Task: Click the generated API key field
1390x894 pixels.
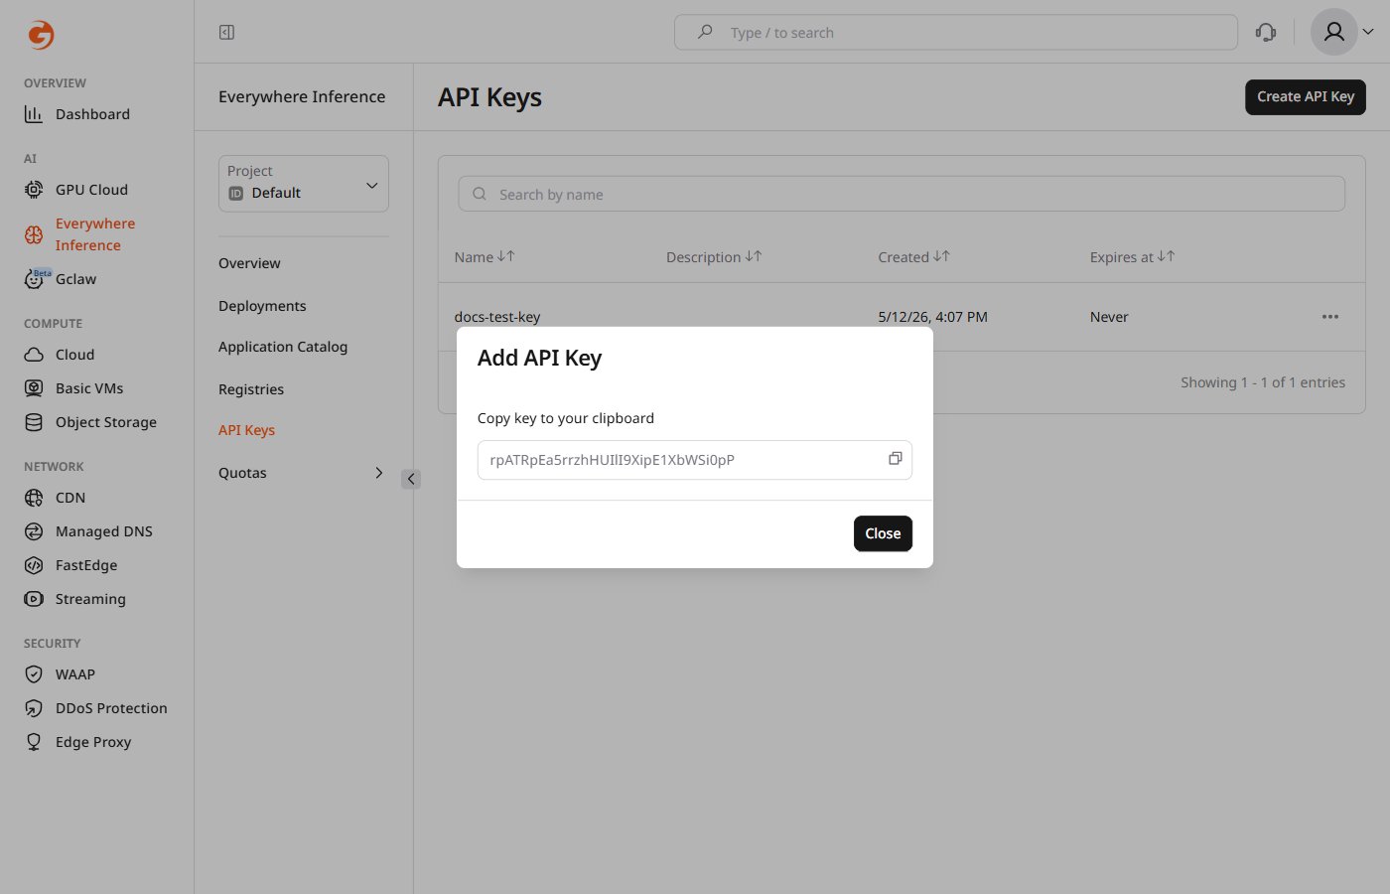Action: tap(695, 460)
